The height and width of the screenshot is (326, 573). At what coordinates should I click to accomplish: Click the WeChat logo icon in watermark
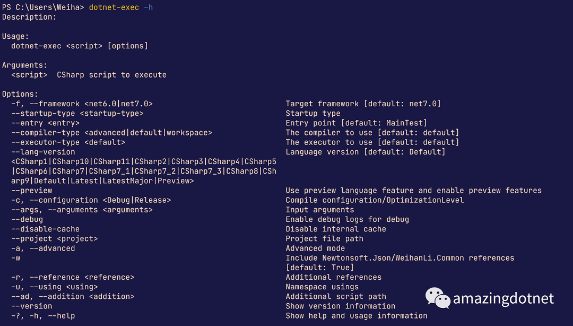[437, 298]
